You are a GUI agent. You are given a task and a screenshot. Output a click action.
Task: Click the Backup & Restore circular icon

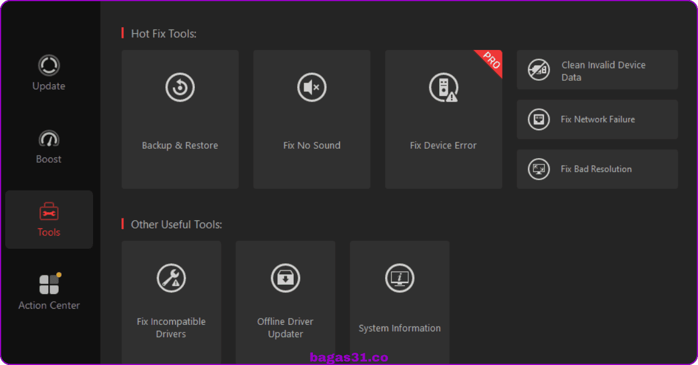pyautogui.click(x=180, y=88)
